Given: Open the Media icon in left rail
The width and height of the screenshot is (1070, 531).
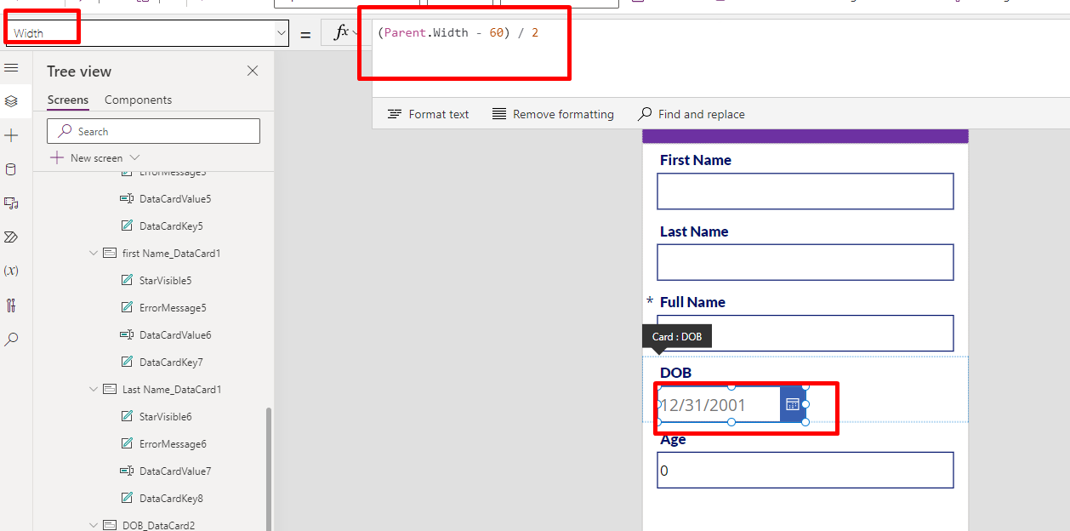Looking at the screenshot, I should 11,203.
